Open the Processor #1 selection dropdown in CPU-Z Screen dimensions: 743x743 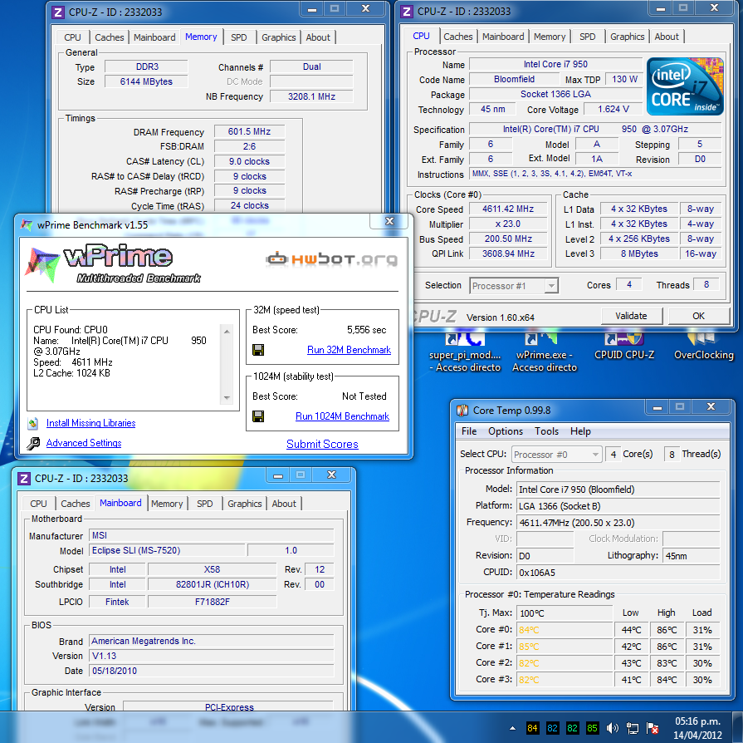[x=514, y=286]
